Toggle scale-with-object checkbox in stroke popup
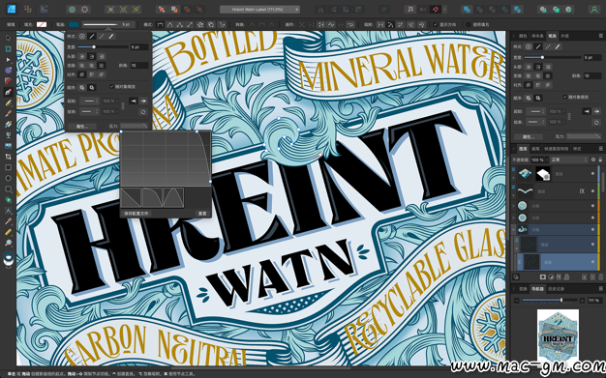Viewport: 606px width, 378px height. [111, 86]
